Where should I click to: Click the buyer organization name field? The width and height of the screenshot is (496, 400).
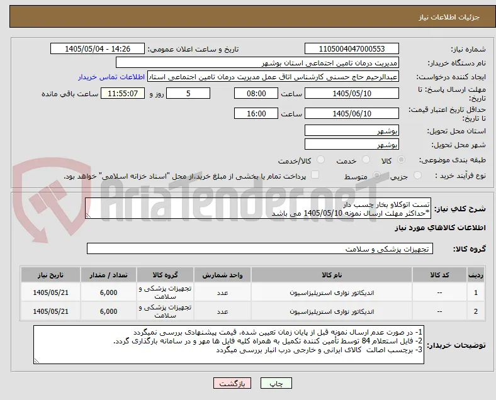point(257,62)
